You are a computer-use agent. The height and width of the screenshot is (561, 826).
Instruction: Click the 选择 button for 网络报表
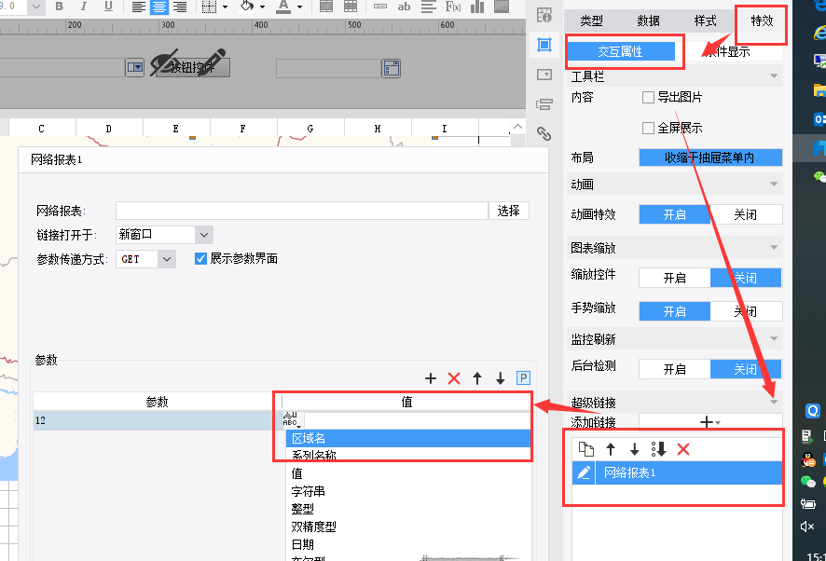tap(508, 211)
